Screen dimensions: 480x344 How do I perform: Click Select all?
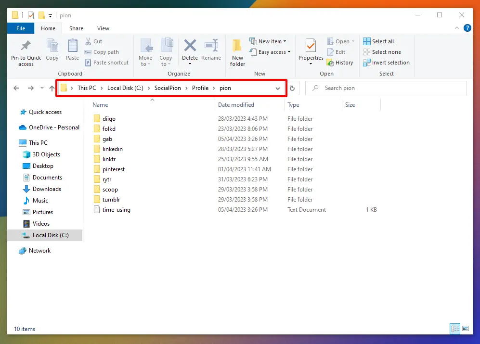pyautogui.click(x=379, y=41)
